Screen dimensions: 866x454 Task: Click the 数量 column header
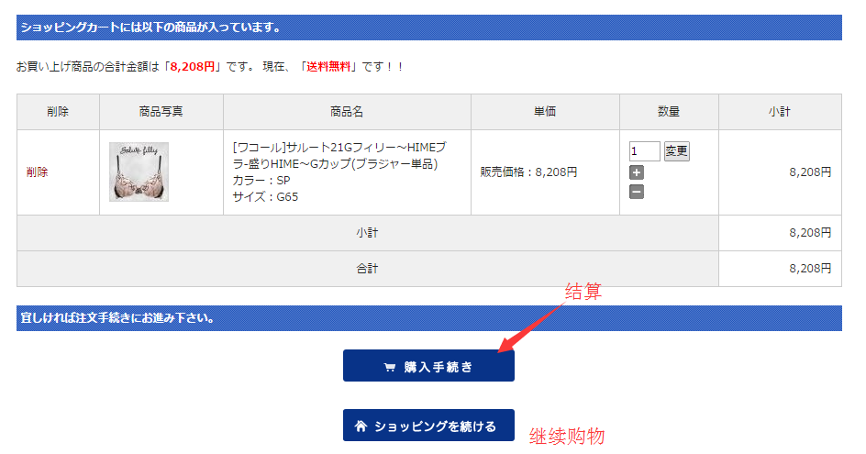[x=669, y=112]
